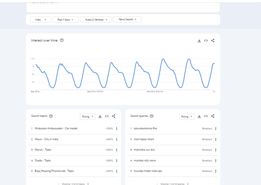The width and height of the screenshot is (261, 185).
Task: Open more options for Bajaj Housing Finance row
Action: 117,171
